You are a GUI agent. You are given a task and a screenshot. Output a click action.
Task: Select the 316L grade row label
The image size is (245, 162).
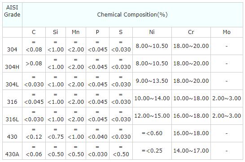(12, 119)
